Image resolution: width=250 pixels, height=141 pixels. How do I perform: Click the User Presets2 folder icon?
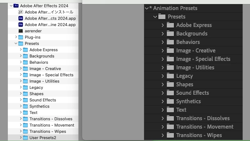[x=25, y=138]
